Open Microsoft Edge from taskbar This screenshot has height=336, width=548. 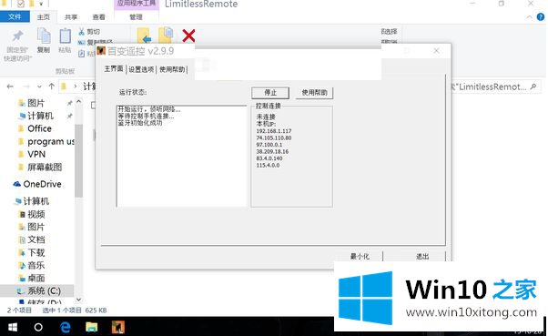[66, 327]
